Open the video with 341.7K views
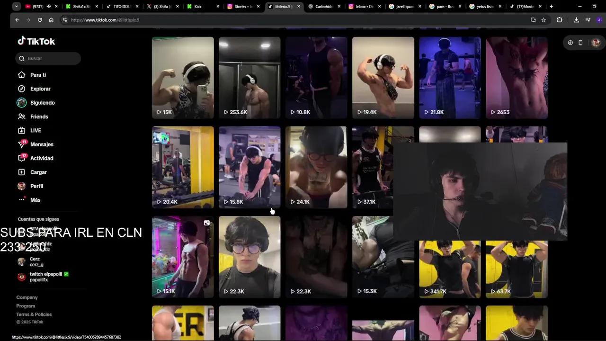The width and height of the screenshot is (606, 341). (x=450, y=269)
